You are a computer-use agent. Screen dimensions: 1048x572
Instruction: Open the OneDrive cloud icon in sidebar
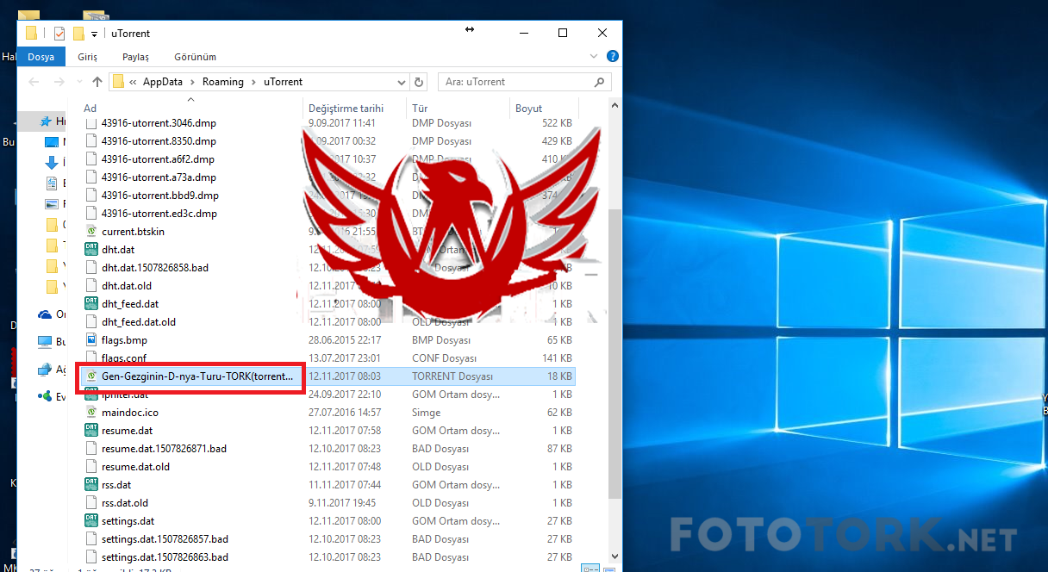(45, 314)
